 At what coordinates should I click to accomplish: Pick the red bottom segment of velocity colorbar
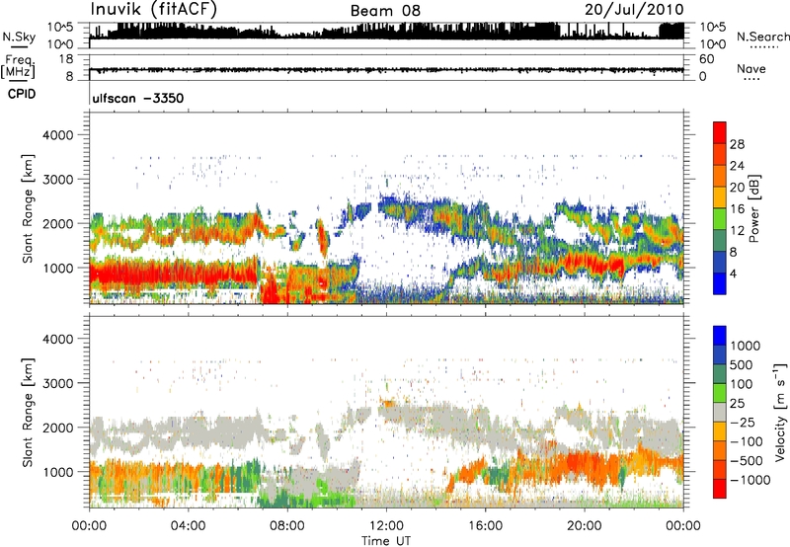coord(720,489)
